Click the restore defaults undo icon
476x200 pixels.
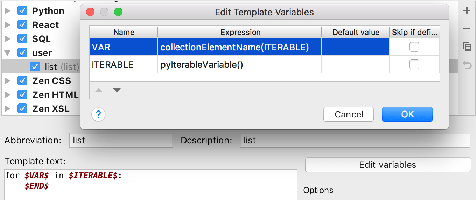click(467, 65)
